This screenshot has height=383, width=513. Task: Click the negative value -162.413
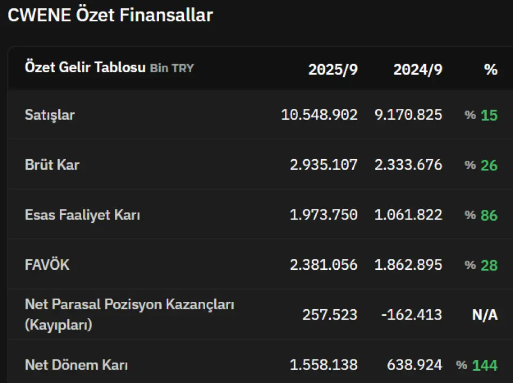pos(411,315)
